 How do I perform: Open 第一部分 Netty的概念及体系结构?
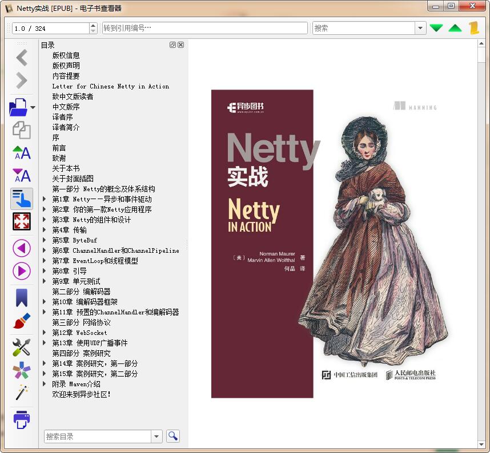103,189
